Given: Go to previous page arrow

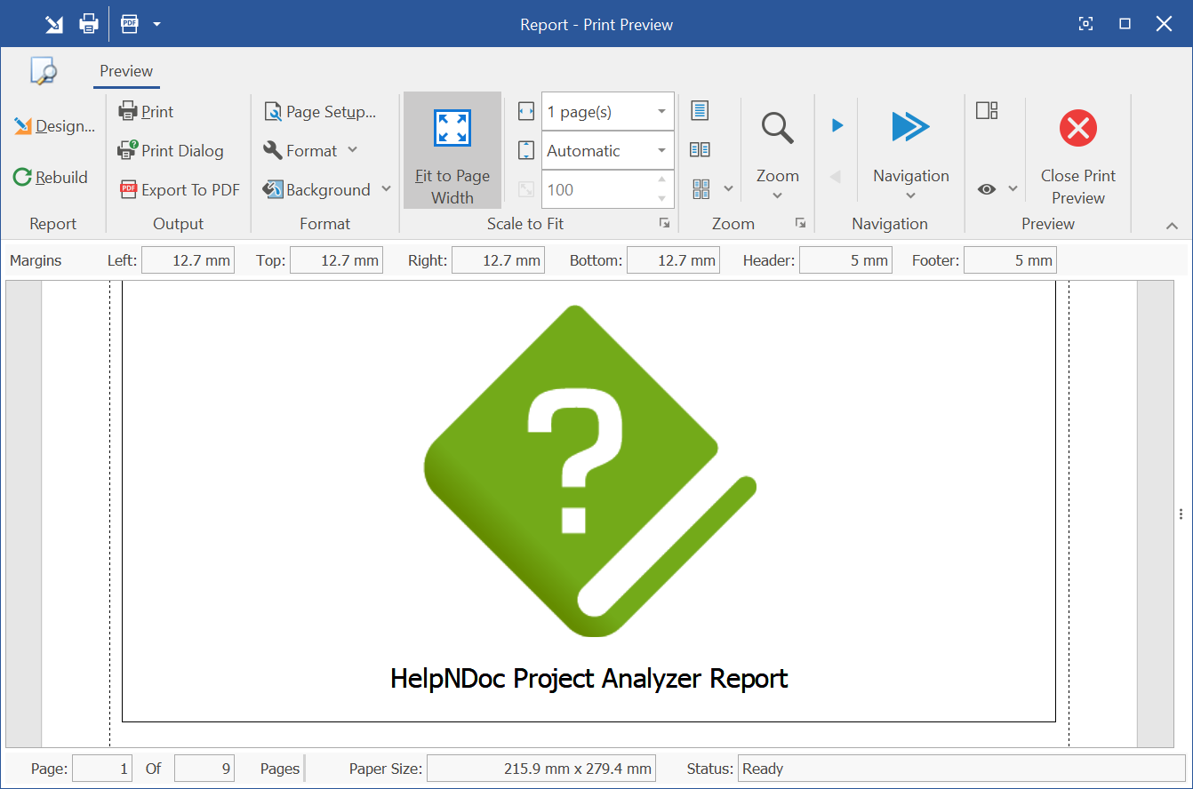Looking at the screenshot, I should 836,177.
